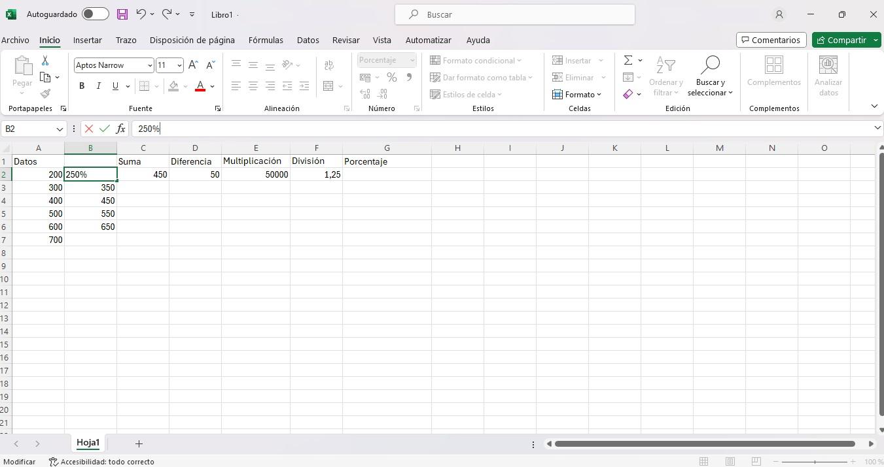Image resolution: width=884 pixels, height=467 pixels.
Task: Open the font name dropdown Aptos Narrow
Action: [150, 65]
